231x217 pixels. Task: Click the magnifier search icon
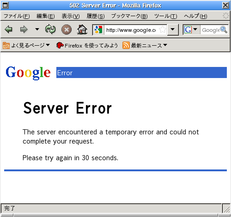pos(224,30)
